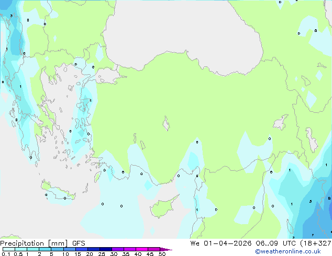
Task: Click the 'We 01-04-2026' date text
Action: [x=221, y=243]
